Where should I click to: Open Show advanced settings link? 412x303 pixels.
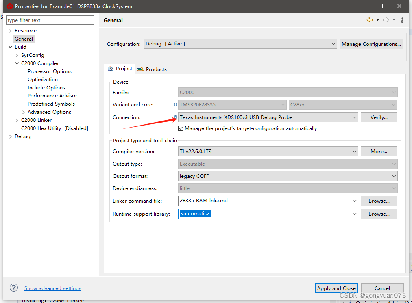pyautogui.click(x=53, y=288)
